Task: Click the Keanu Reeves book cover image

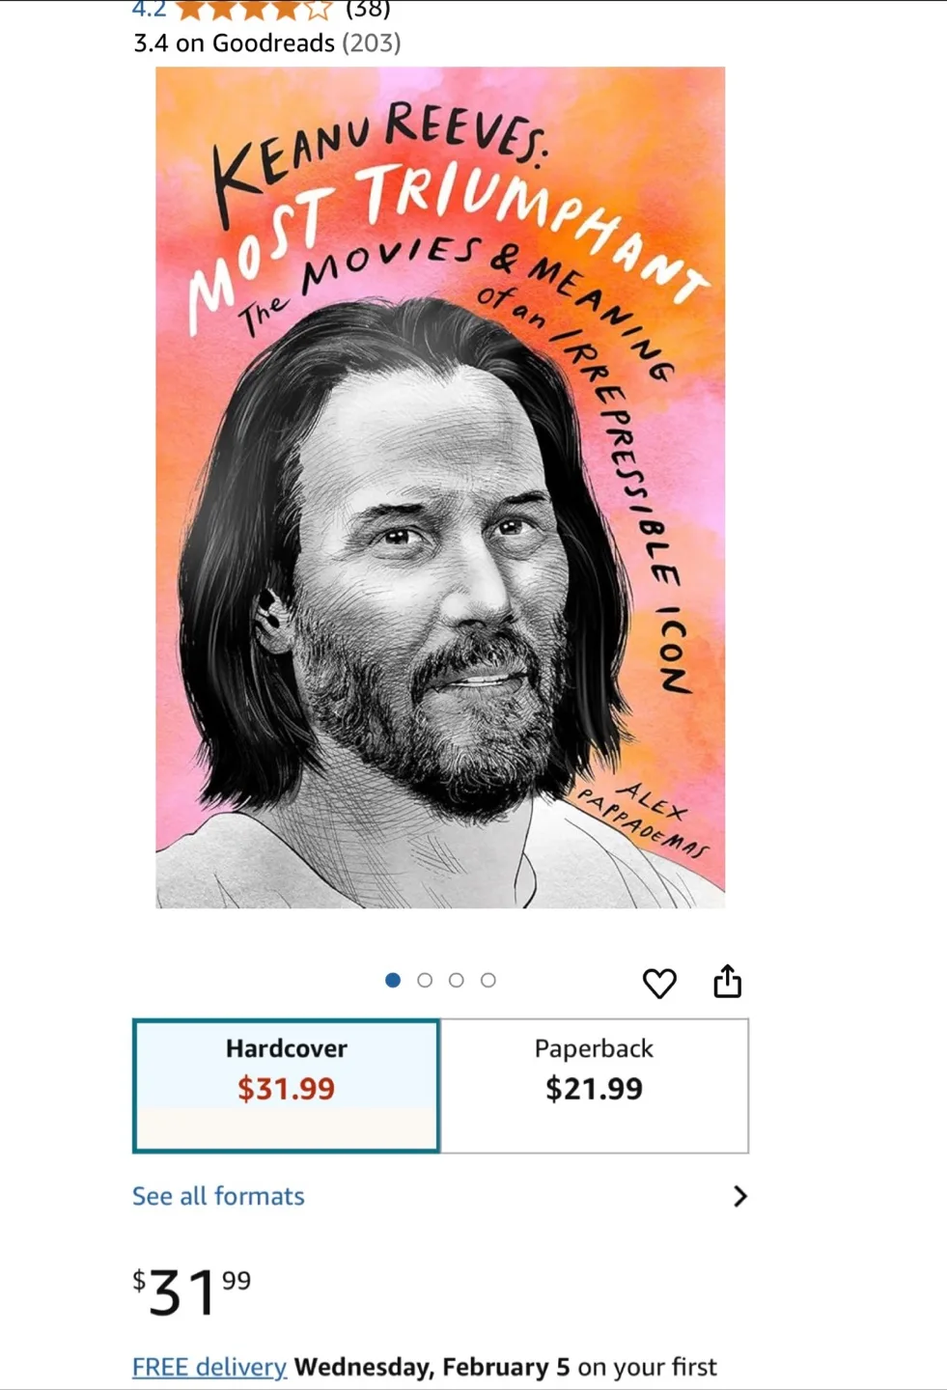Action: pyautogui.click(x=440, y=486)
